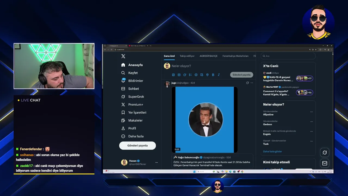Open Hasan account avatar in sidebar
348x196 pixels.
click(124, 163)
